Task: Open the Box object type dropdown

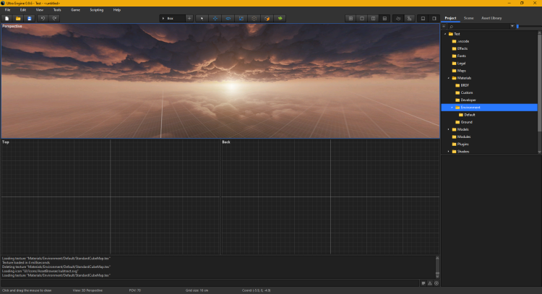Action: (x=172, y=18)
